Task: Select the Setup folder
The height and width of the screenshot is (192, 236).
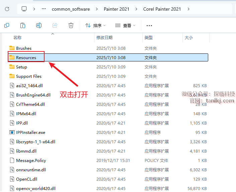Action: pyautogui.click(x=21, y=67)
